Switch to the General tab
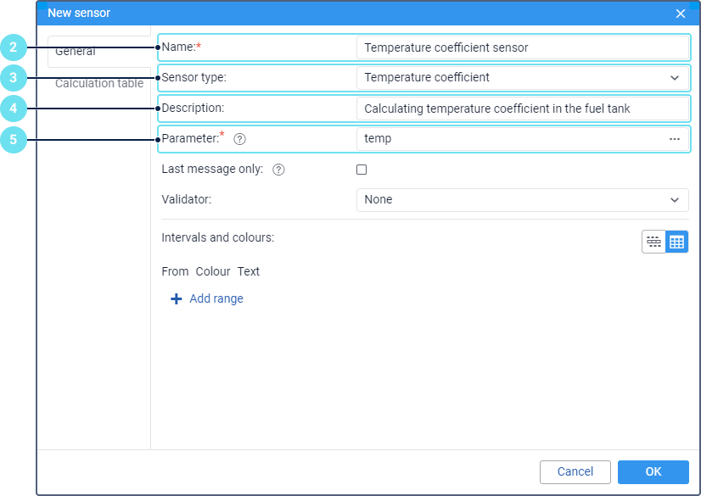The width and height of the screenshot is (701, 496). 99,52
